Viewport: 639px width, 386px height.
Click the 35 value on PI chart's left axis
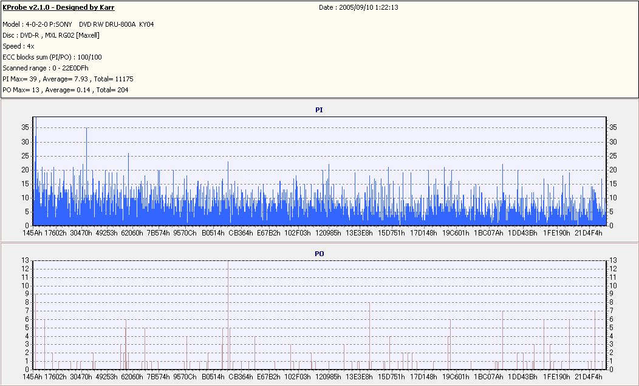coord(25,127)
